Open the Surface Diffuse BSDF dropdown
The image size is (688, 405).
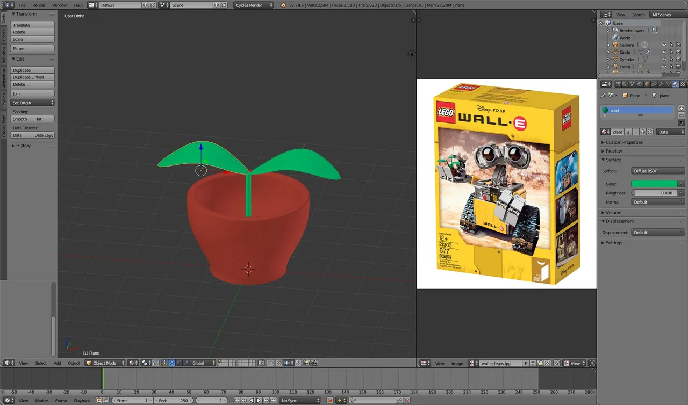658,171
